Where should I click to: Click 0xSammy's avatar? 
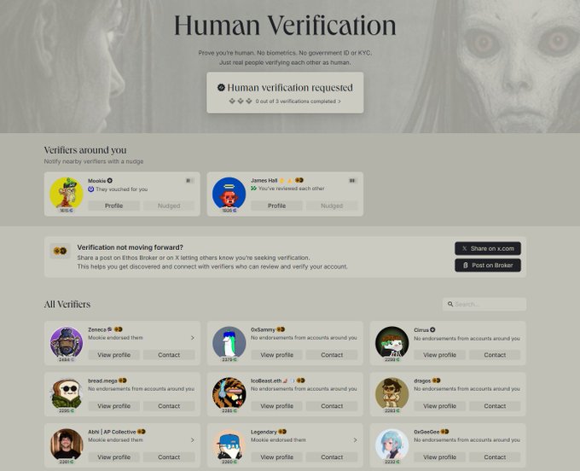(229, 343)
